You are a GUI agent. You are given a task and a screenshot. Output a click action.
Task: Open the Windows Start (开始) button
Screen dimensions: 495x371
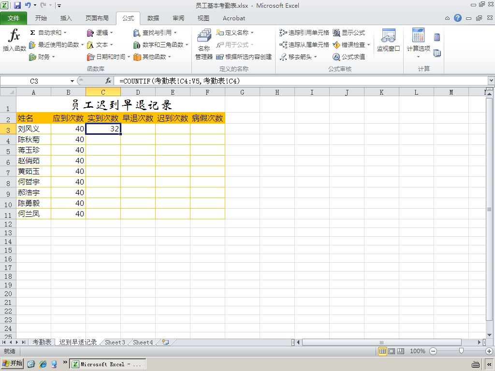(13, 363)
